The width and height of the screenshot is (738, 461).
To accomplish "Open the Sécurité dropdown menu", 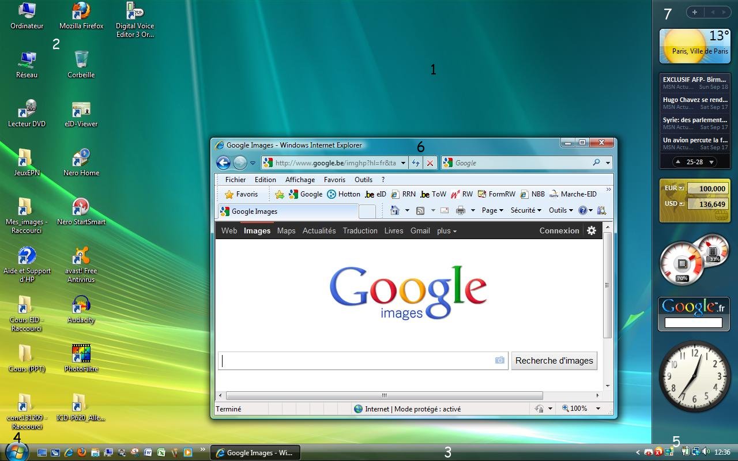I will coord(526,210).
